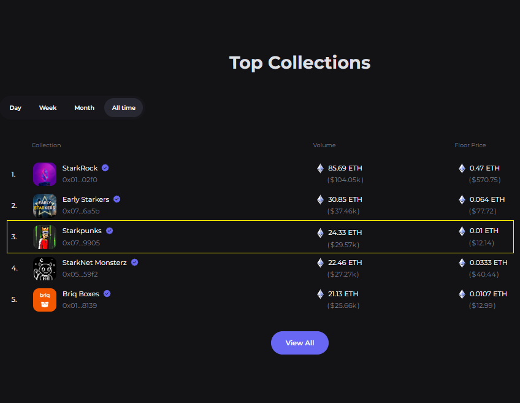Click Briq Boxes verified badge
Screen dimensions: 520x403
pyautogui.click(x=107, y=294)
